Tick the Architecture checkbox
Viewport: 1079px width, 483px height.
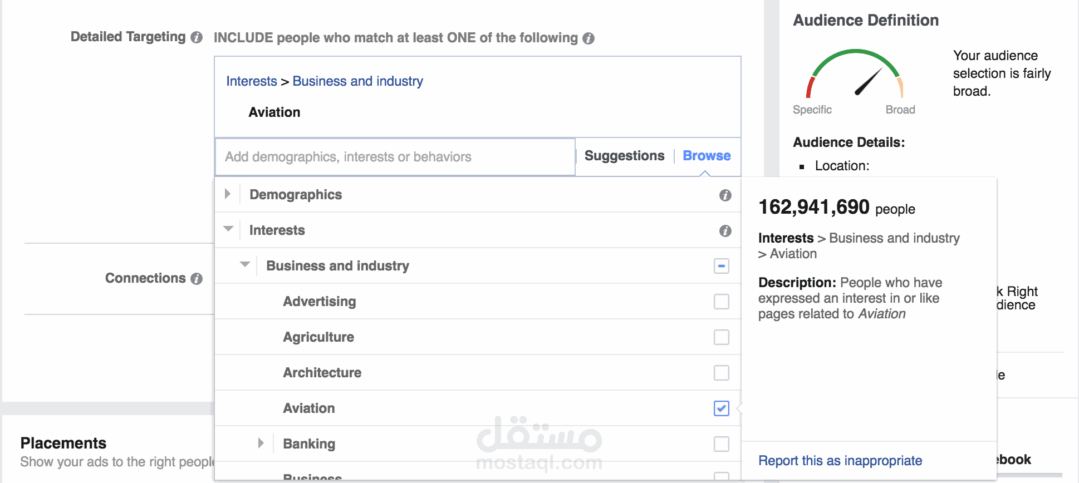point(721,373)
